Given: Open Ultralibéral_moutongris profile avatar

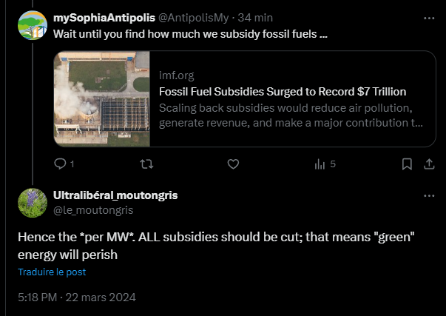Looking at the screenshot, I should (33, 203).
